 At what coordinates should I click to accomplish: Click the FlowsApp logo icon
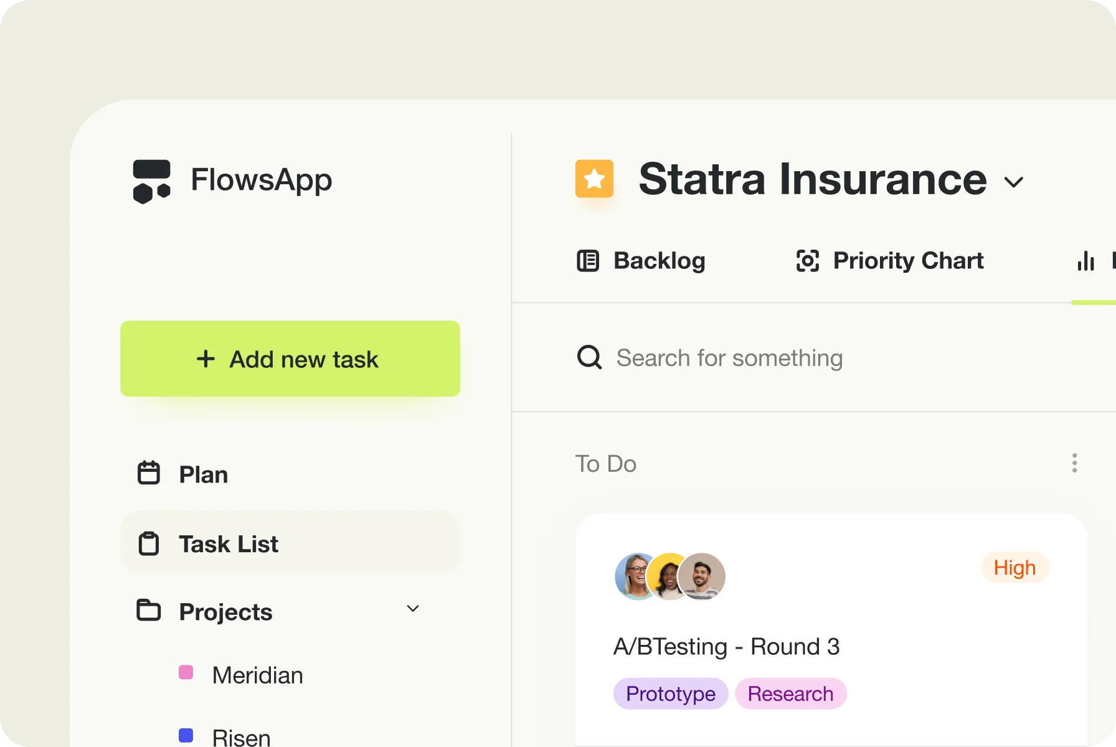[151, 182]
